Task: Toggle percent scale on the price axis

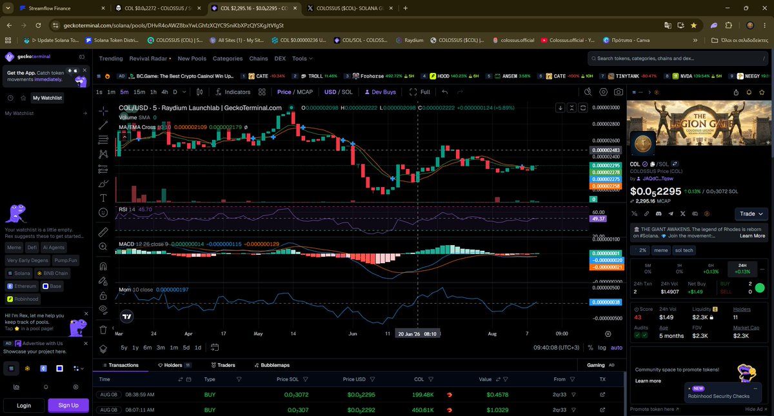Action: 590,348
